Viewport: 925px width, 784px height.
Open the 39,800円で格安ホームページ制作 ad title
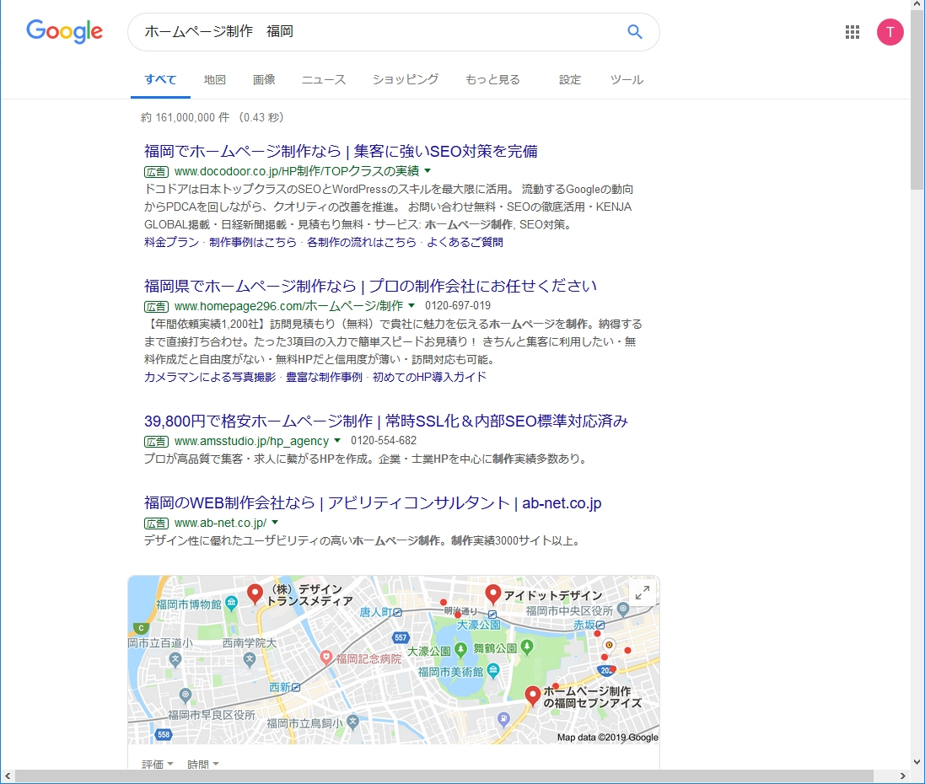(385, 421)
